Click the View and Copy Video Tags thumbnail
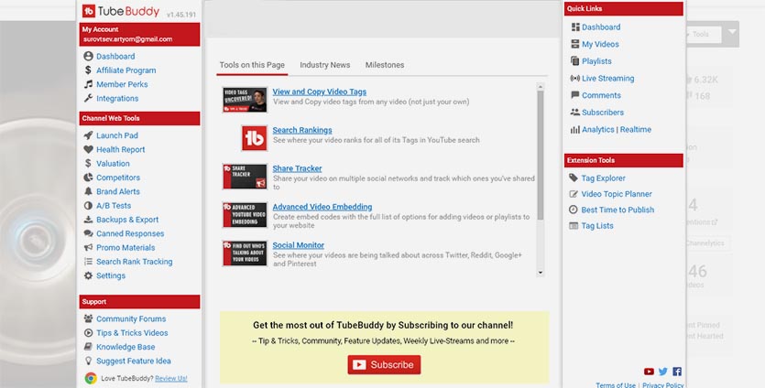 click(x=245, y=100)
